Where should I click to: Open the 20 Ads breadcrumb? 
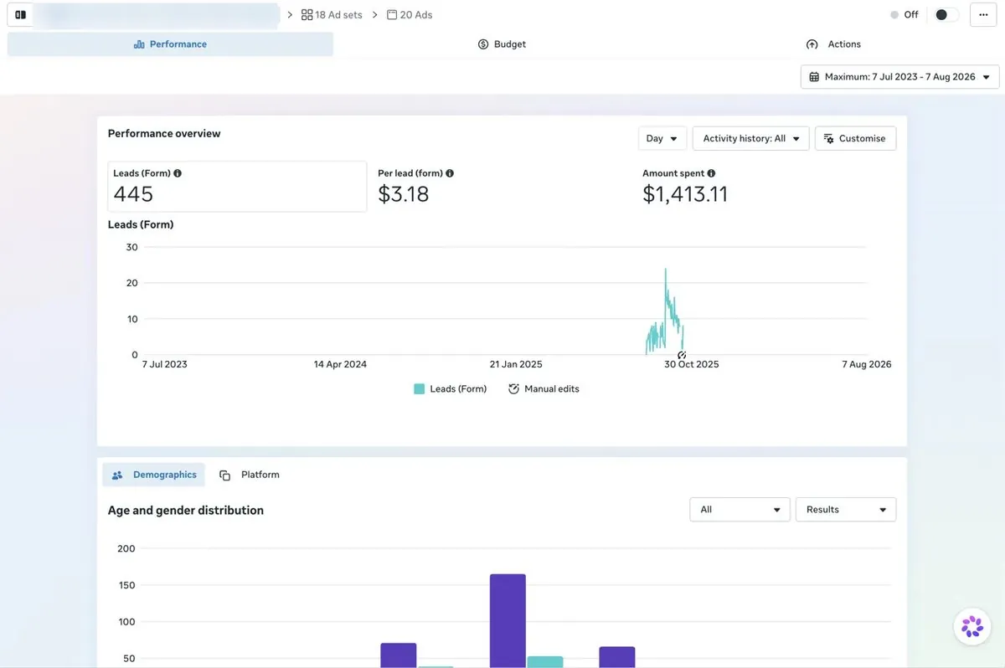(410, 15)
